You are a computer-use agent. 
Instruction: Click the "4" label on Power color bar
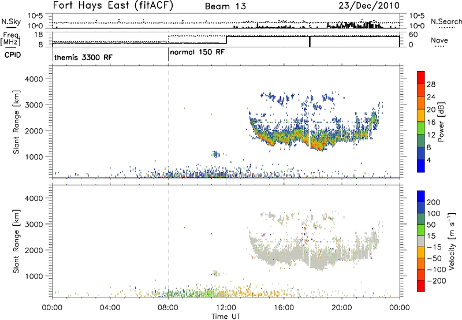click(x=429, y=160)
